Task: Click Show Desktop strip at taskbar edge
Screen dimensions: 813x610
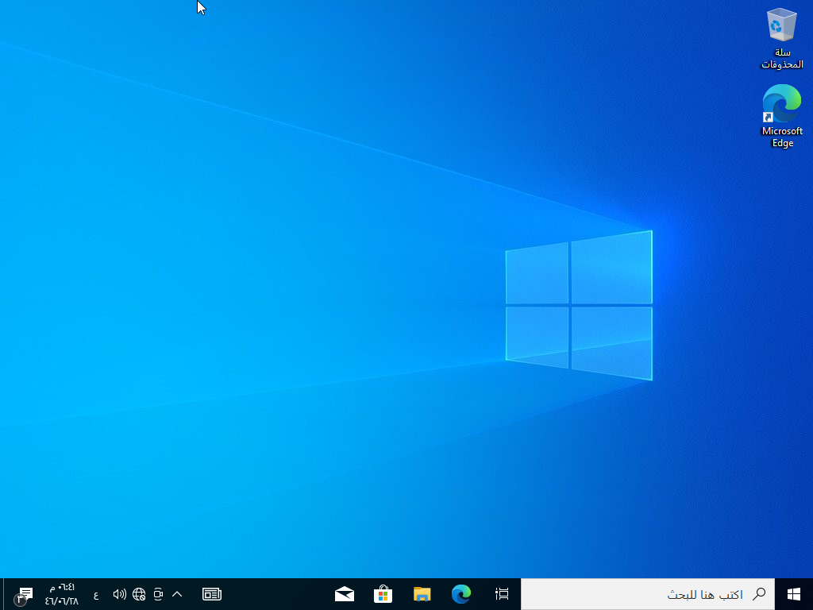Action: pyautogui.click(x=2, y=593)
